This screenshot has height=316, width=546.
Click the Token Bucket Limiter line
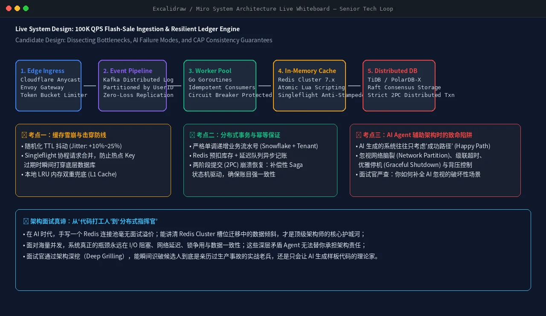[54, 95]
